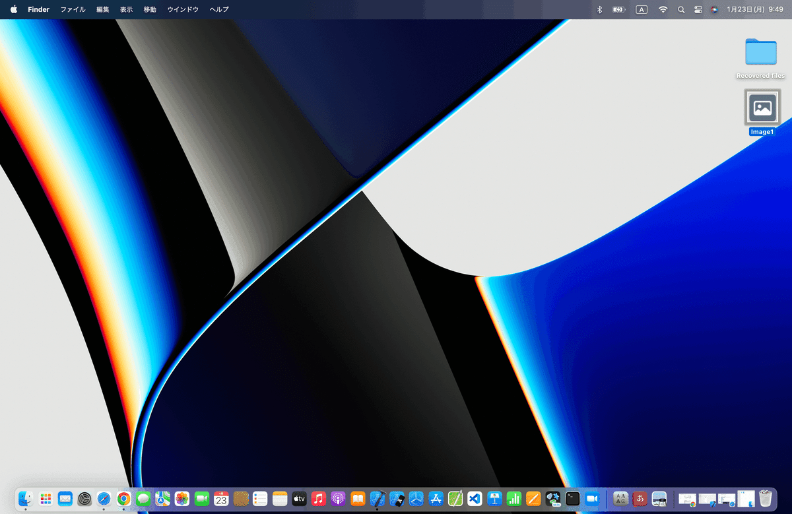Open the App Store icon
This screenshot has height=514, width=792.
coord(436,499)
